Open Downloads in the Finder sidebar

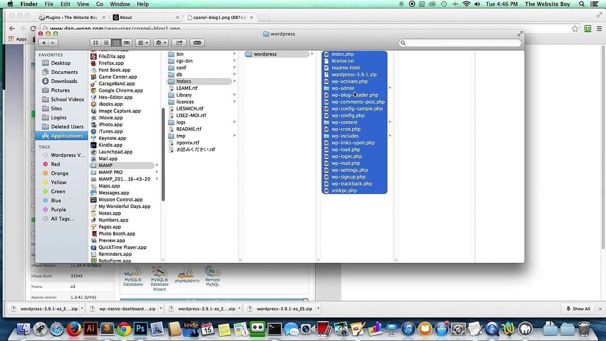click(x=64, y=81)
